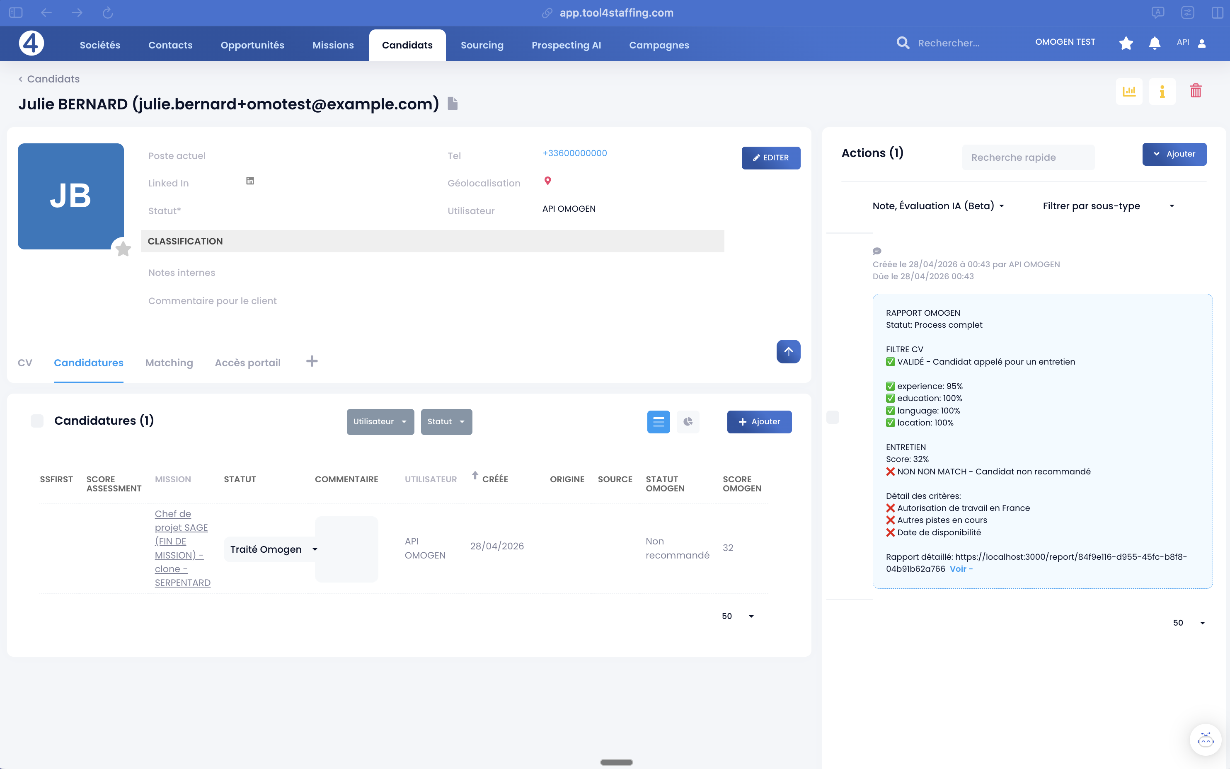Click the geolocation map pin
The height and width of the screenshot is (769, 1230).
547,181
